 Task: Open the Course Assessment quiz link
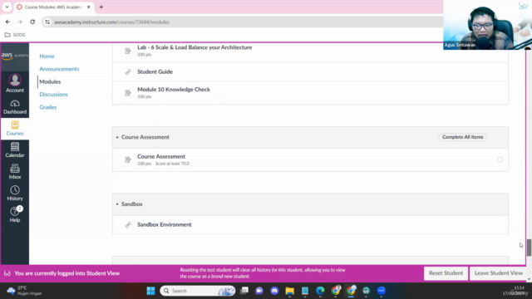click(x=161, y=156)
